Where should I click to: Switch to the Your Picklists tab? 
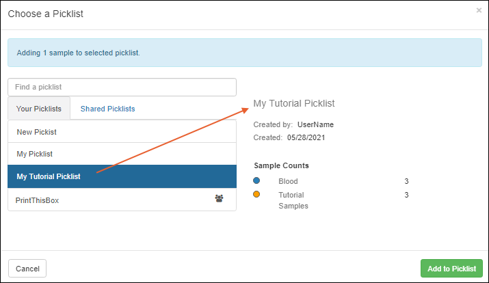pyautogui.click(x=39, y=109)
